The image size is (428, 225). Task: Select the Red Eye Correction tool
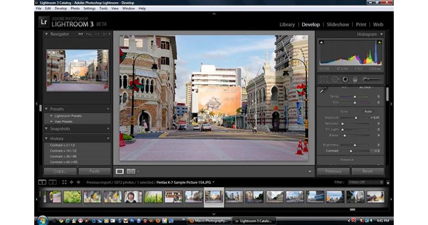[345, 79]
